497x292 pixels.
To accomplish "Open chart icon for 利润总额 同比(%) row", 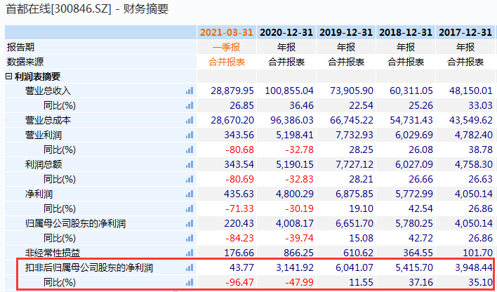I will tap(190, 179).
